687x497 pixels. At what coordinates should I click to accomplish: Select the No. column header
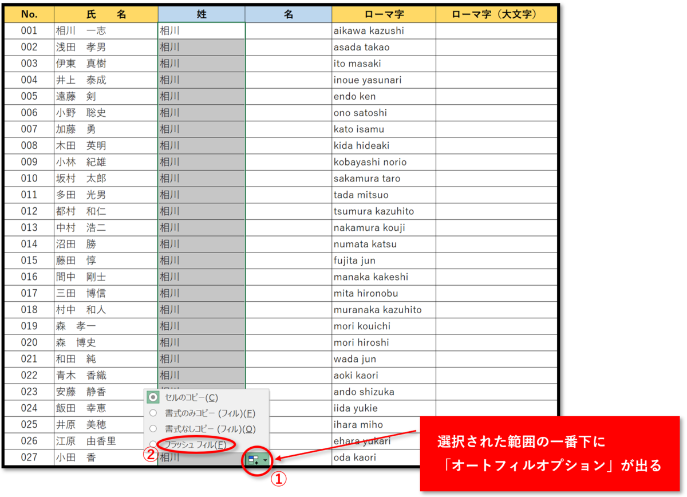(x=30, y=13)
